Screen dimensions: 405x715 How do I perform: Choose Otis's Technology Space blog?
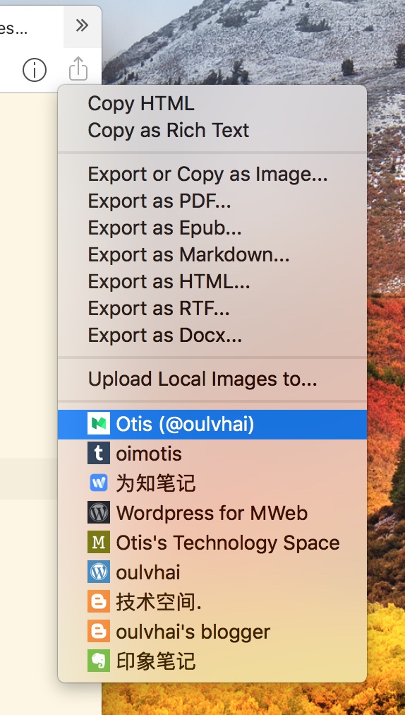(x=212, y=543)
